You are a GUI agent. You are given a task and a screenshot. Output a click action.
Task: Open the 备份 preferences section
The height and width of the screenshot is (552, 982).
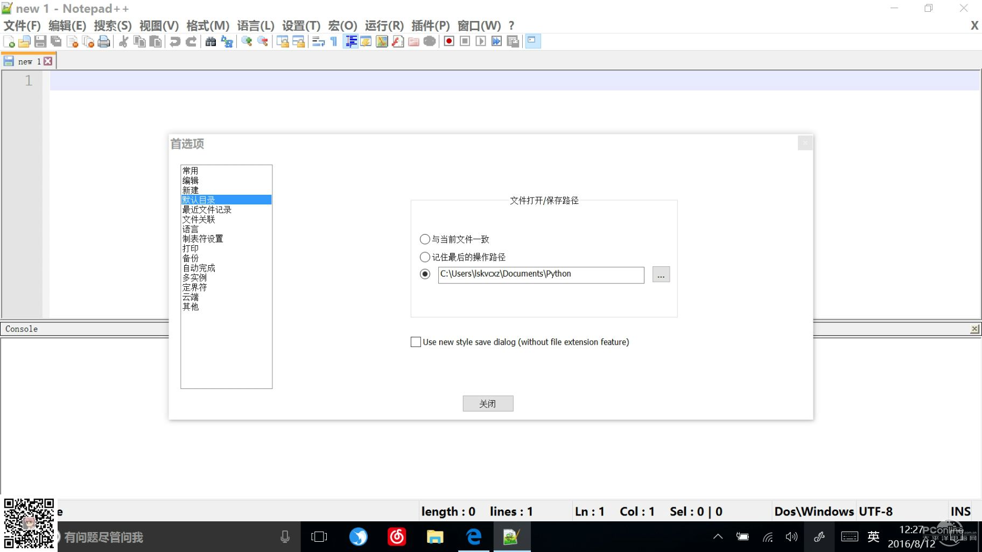(x=191, y=258)
